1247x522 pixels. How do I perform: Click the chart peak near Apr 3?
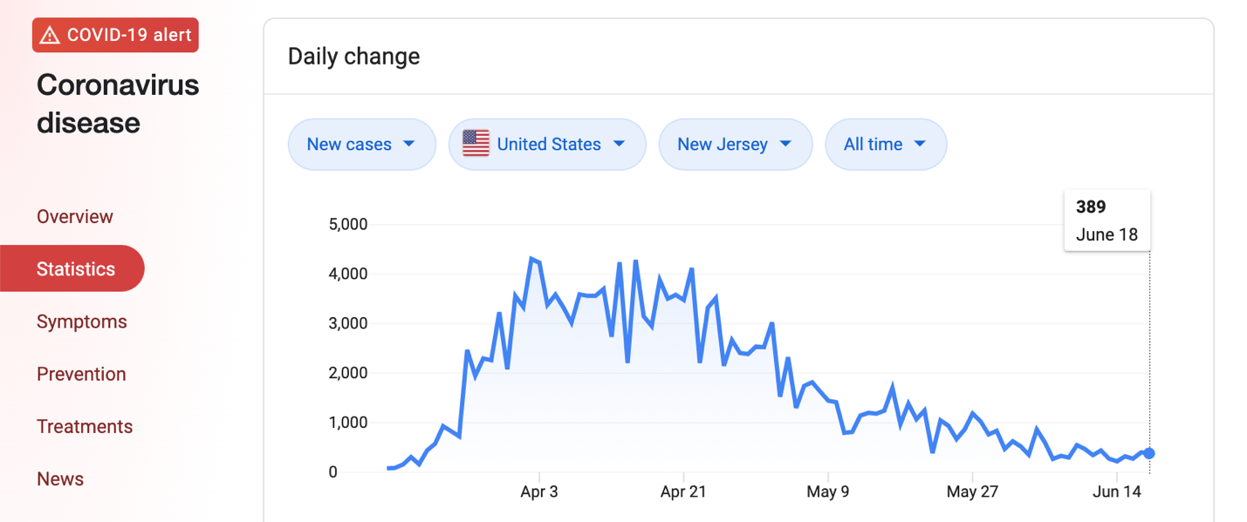point(531,259)
